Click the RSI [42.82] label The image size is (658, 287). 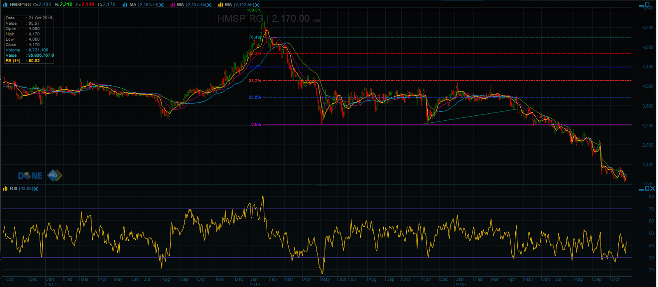[22, 189]
